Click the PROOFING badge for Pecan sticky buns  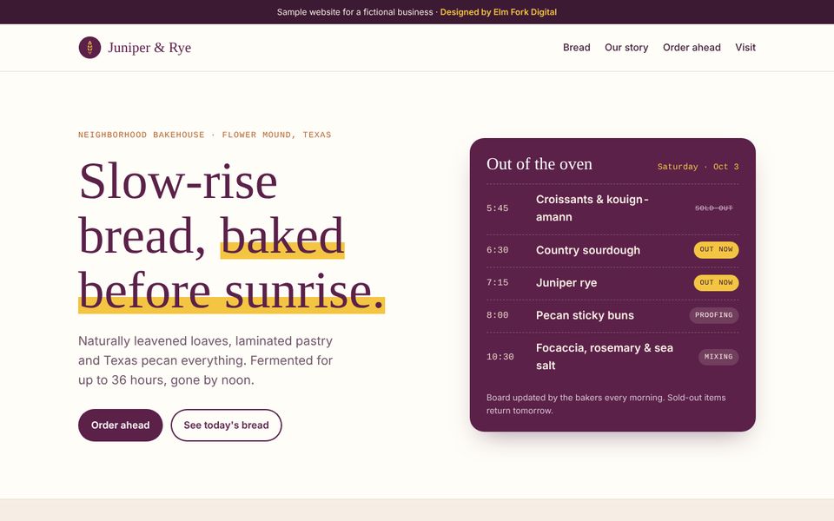pos(714,315)
